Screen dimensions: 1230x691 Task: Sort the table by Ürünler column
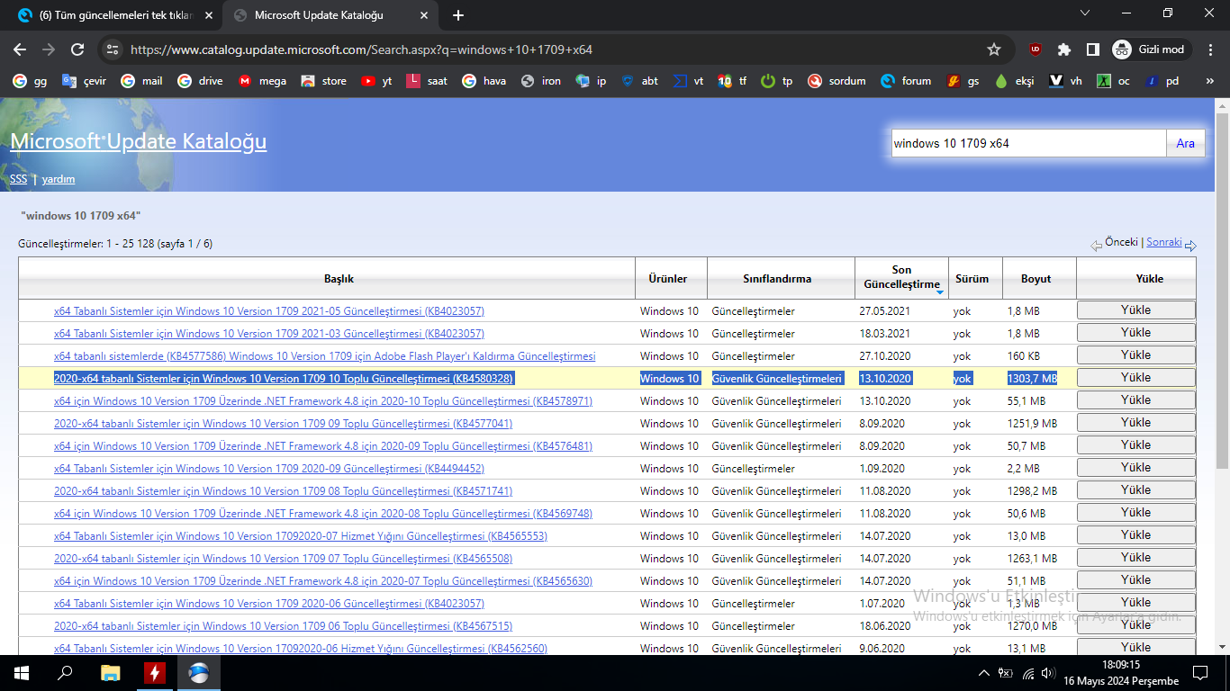click(x=668, y=279)
